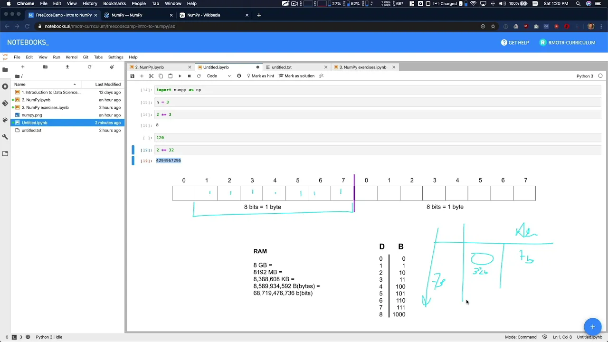Close the untitled.txt tab
608x342 pixels.
coord(325,67)
